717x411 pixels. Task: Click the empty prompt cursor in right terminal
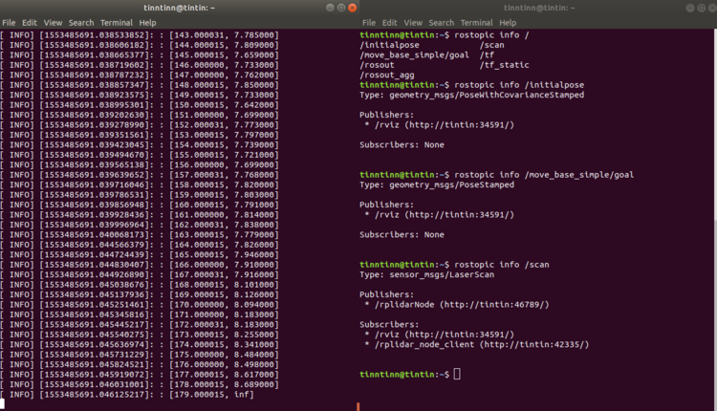tap(457, 374)
